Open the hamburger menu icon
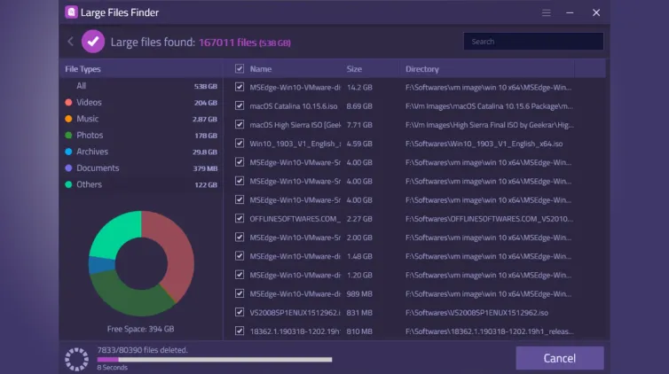The height and width of the screenshot is (374, 669). [547, 12]
